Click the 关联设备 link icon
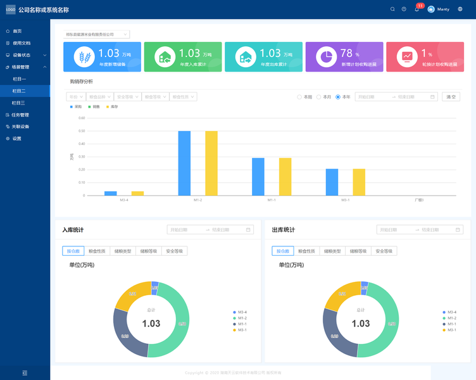This screenshot has height=380, width=476. click(x=8, y=127)
